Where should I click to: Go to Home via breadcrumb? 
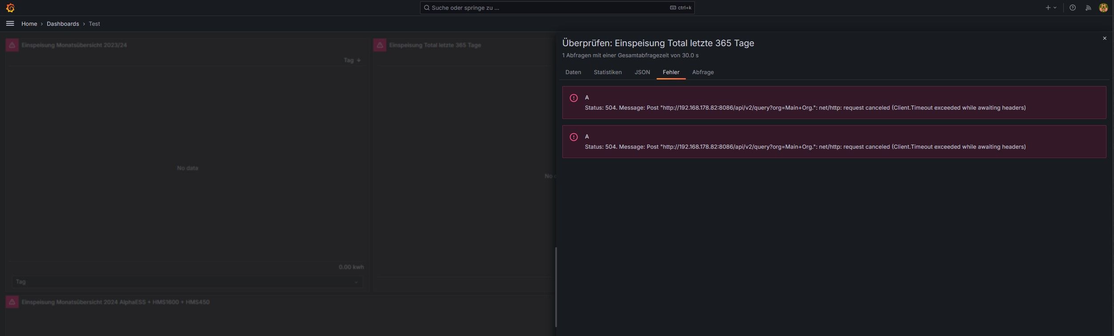coord(29,24)
